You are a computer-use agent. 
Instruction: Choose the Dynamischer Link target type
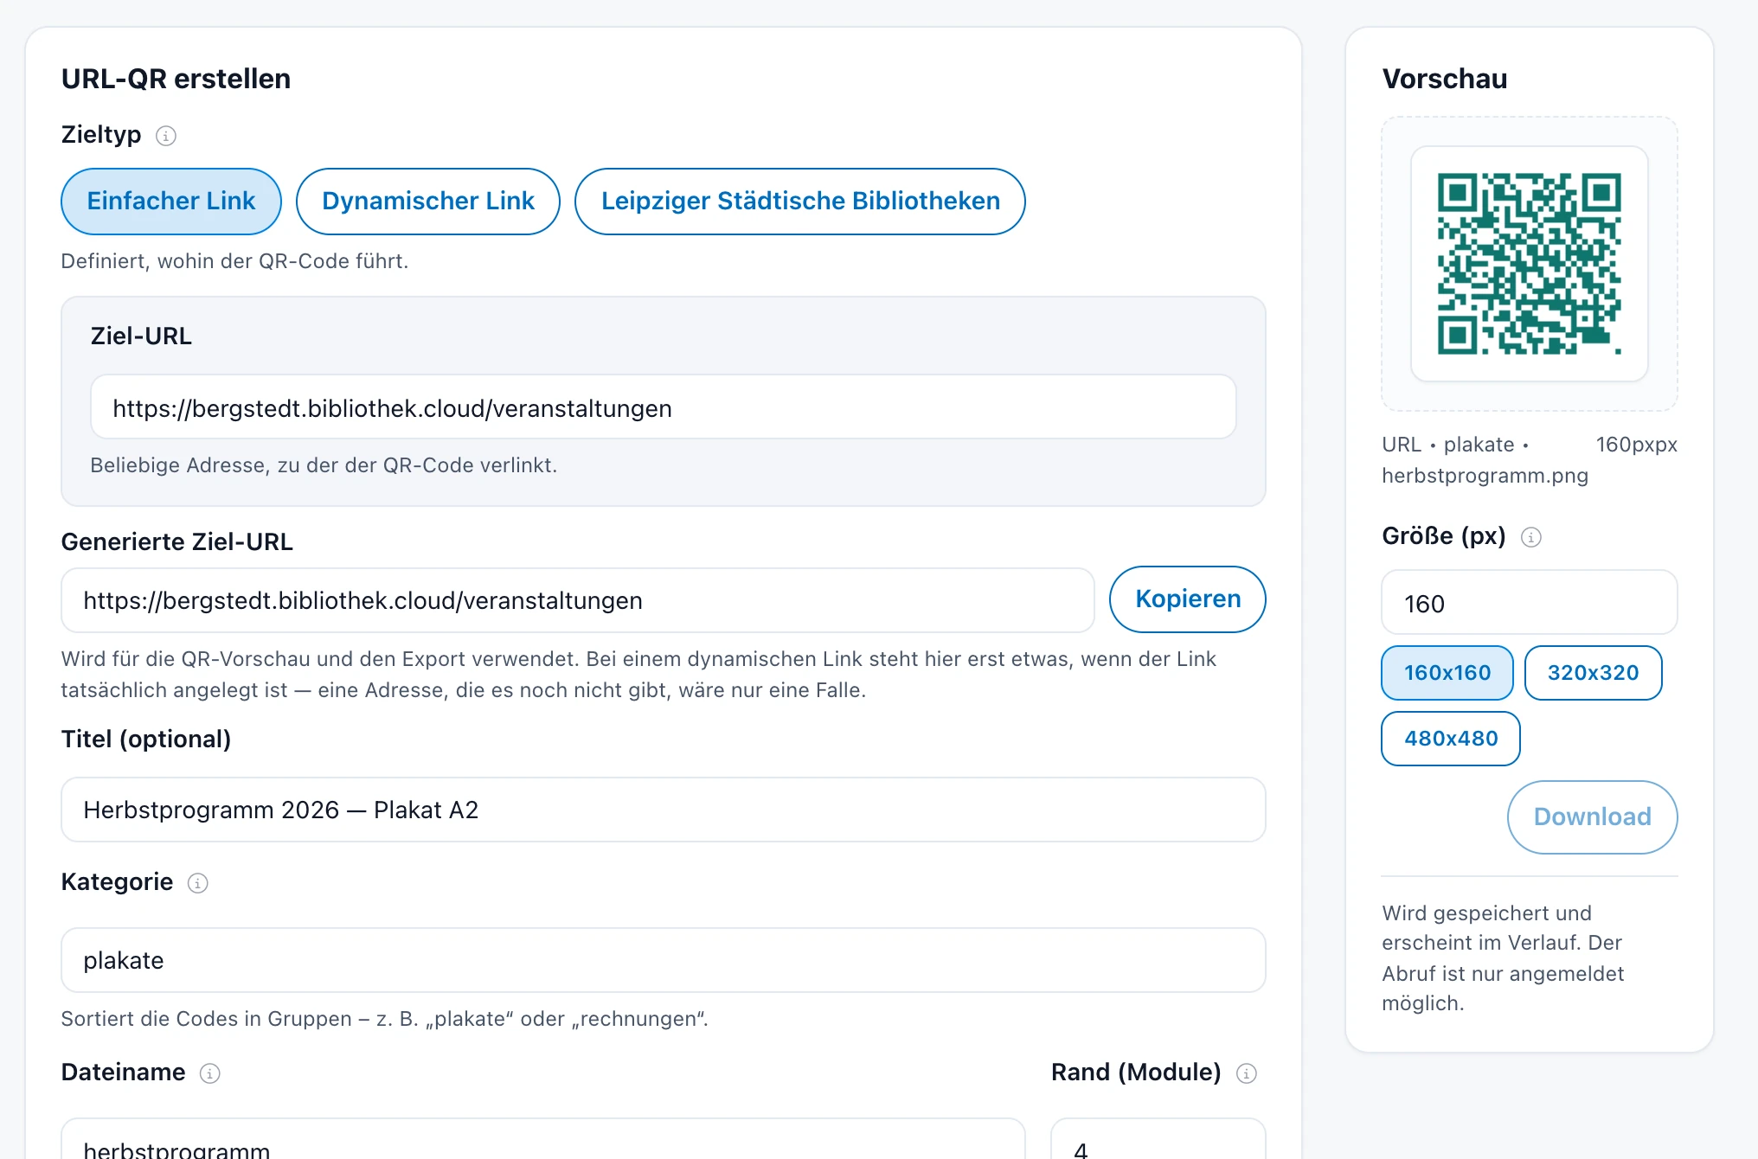pos(428,202)
